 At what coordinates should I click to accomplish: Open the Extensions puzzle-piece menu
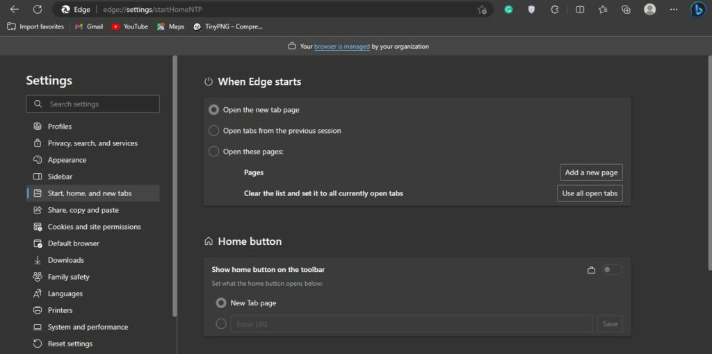(x=554, y=10)
